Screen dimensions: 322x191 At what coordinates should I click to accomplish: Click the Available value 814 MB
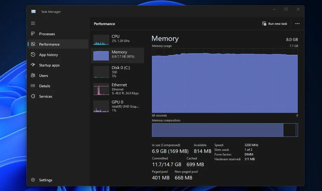(202, 151)
